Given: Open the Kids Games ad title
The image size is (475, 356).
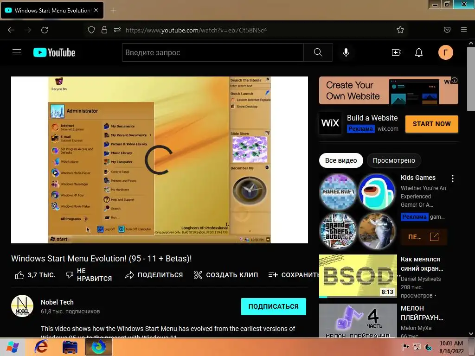Looking at the screenshot, I should (418, 178).
